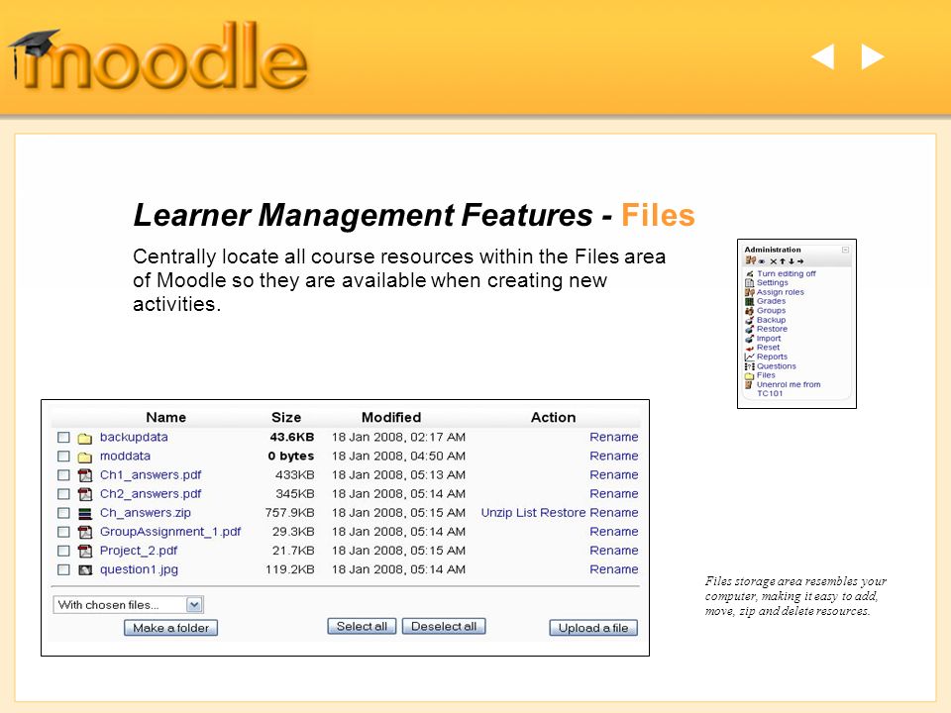Viewport: 951px width, 713px height.
Task: Tick the checkbox for backupdata folder
Action: [x=63, y=437]
